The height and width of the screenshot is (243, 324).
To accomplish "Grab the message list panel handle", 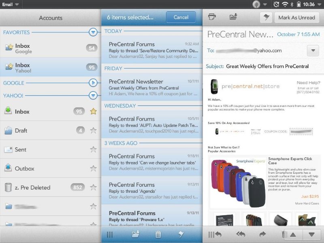I will click(x=110, y=235).
